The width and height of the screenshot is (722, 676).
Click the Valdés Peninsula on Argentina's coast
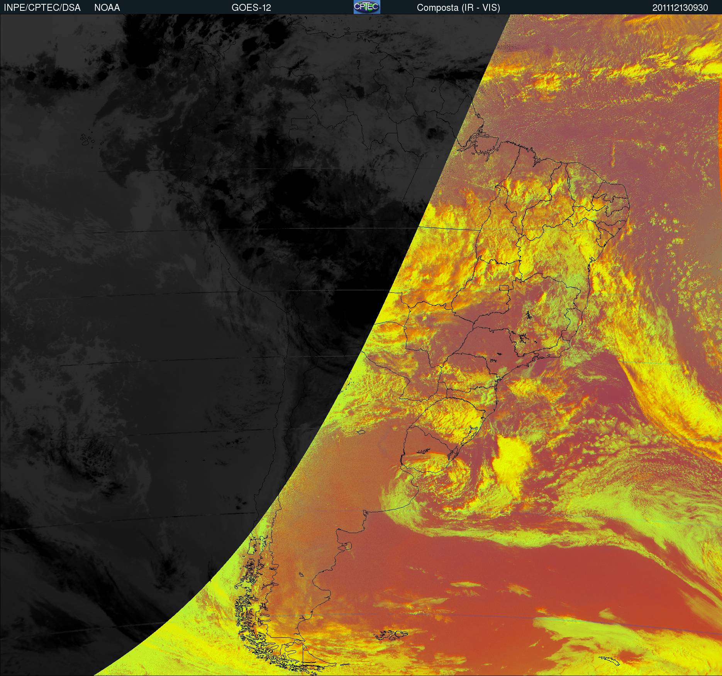(348, 546)
